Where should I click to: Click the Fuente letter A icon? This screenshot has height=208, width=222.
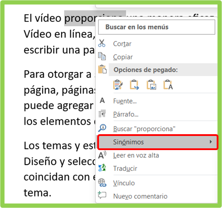(102, 101)
